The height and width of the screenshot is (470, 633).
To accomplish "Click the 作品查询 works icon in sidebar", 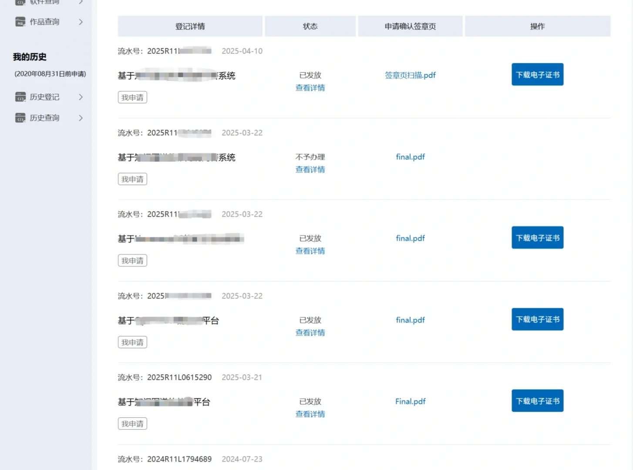I will (20, 21).
